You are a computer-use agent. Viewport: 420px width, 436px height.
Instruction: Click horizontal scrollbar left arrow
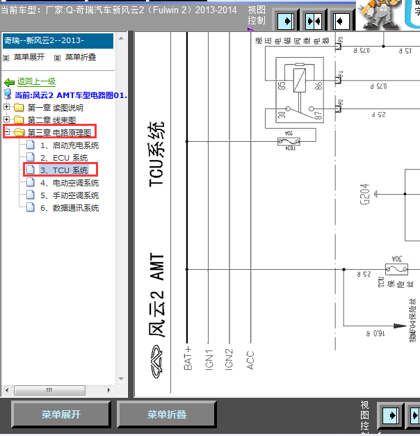[x=7, y=390]
